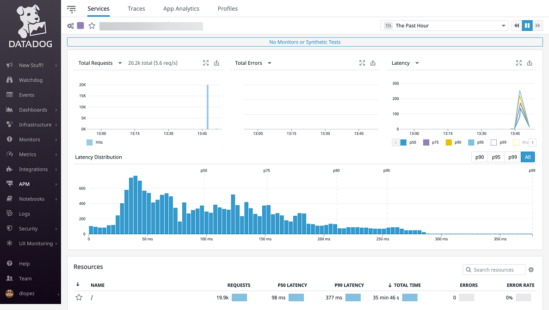Sort resources by Requests column
The image size is (549, 310).
click(x=239, y=285)
